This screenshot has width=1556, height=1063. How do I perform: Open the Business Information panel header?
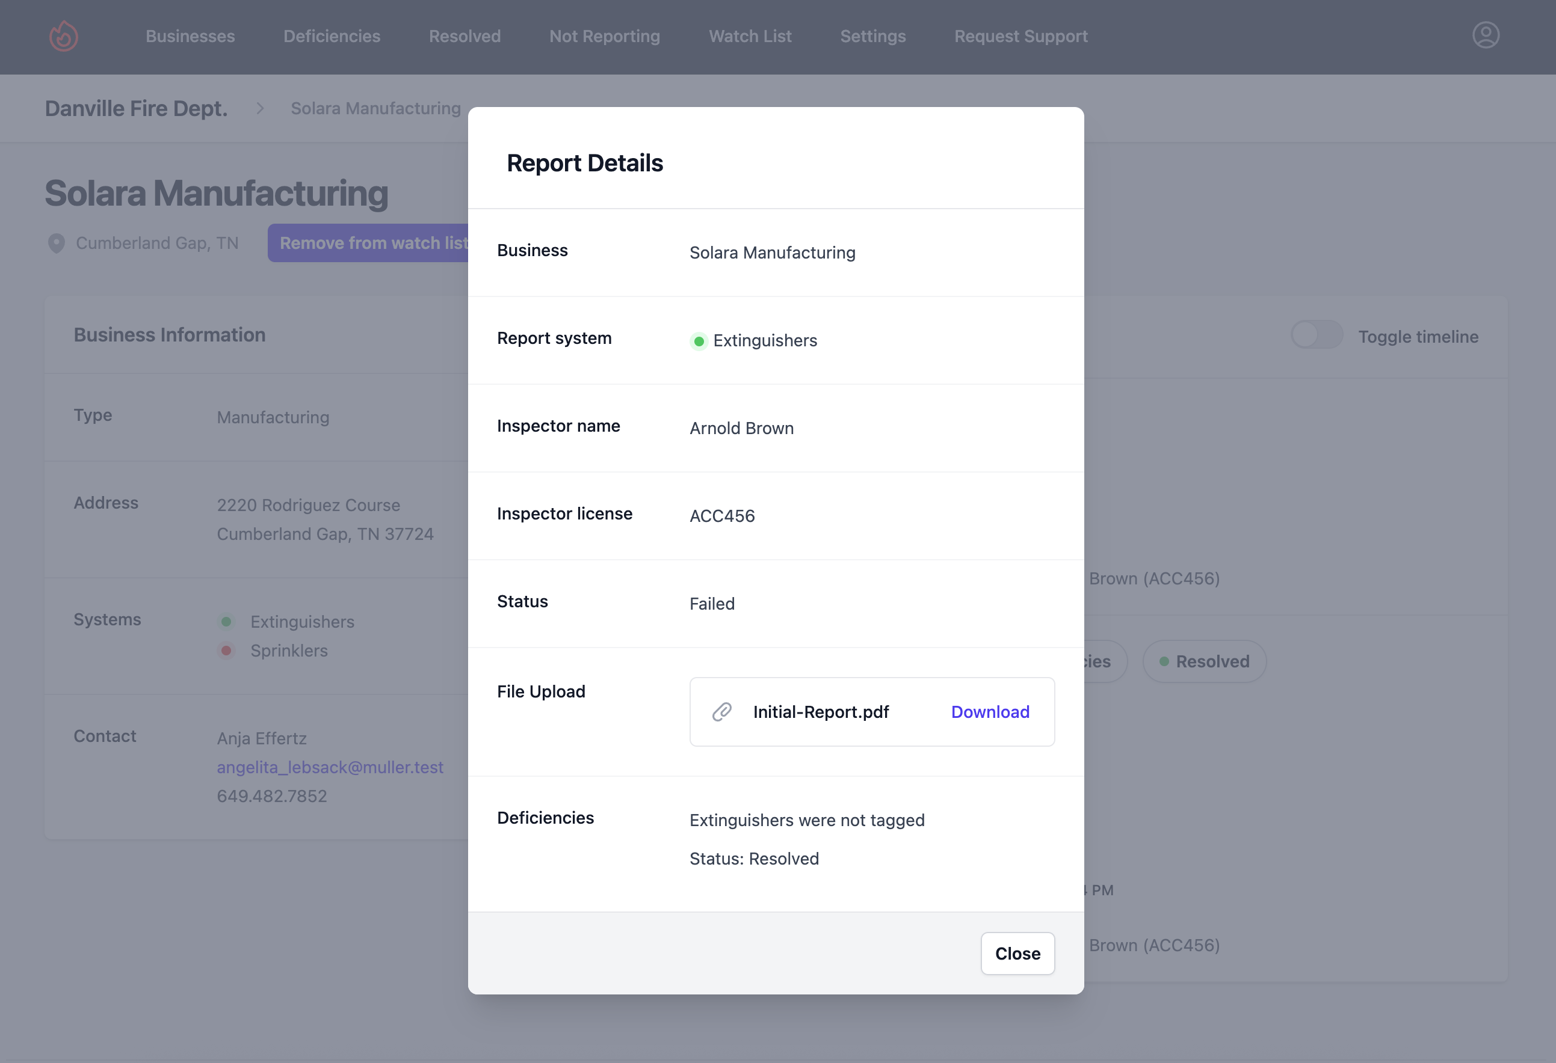(170, 334)
